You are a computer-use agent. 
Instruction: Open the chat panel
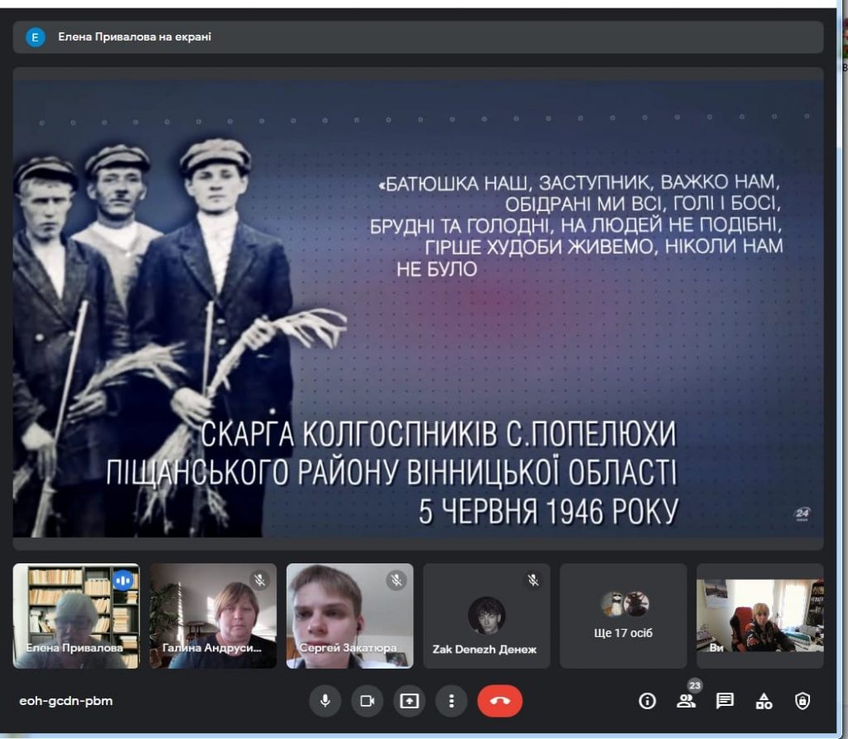click(725, 701)
